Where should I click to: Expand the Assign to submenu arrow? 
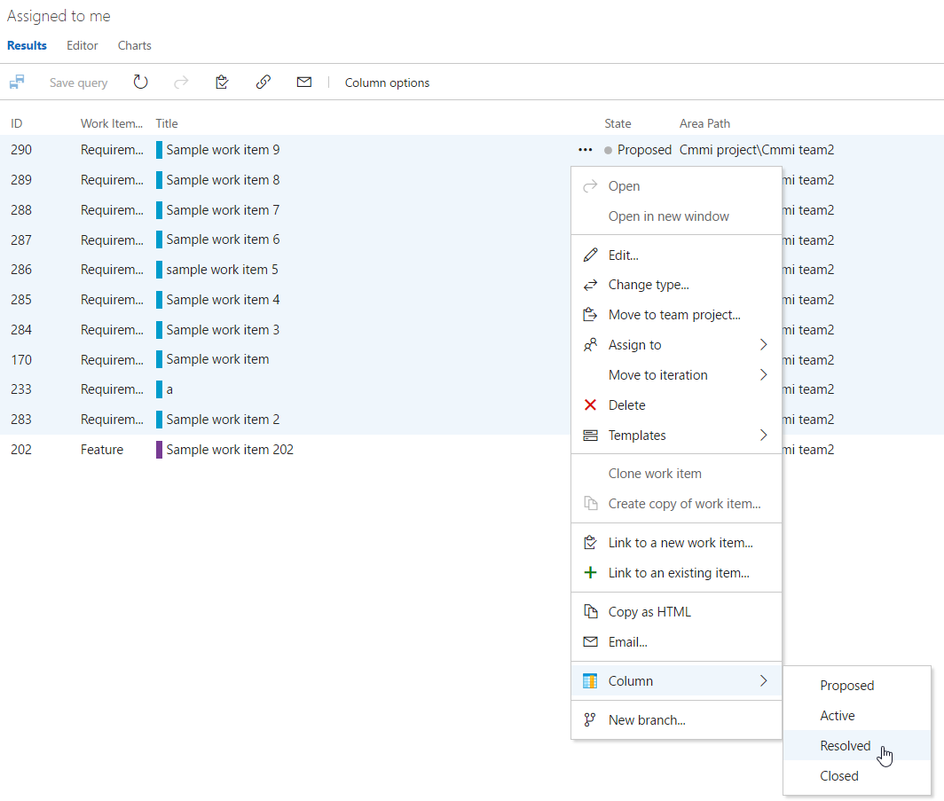pyautogui.click(x=763, y=345)
